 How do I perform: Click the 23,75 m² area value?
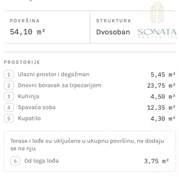point(161,86)
